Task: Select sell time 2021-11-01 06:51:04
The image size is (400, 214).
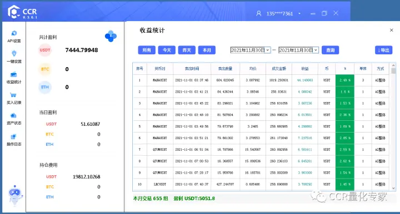Action: (192, 150)
